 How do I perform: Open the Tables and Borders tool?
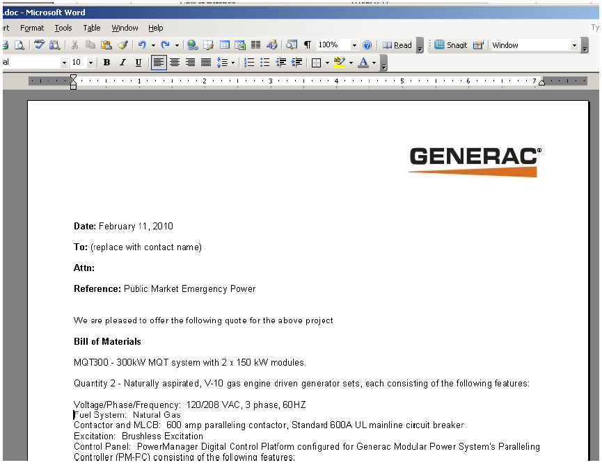tap(209, 45)
